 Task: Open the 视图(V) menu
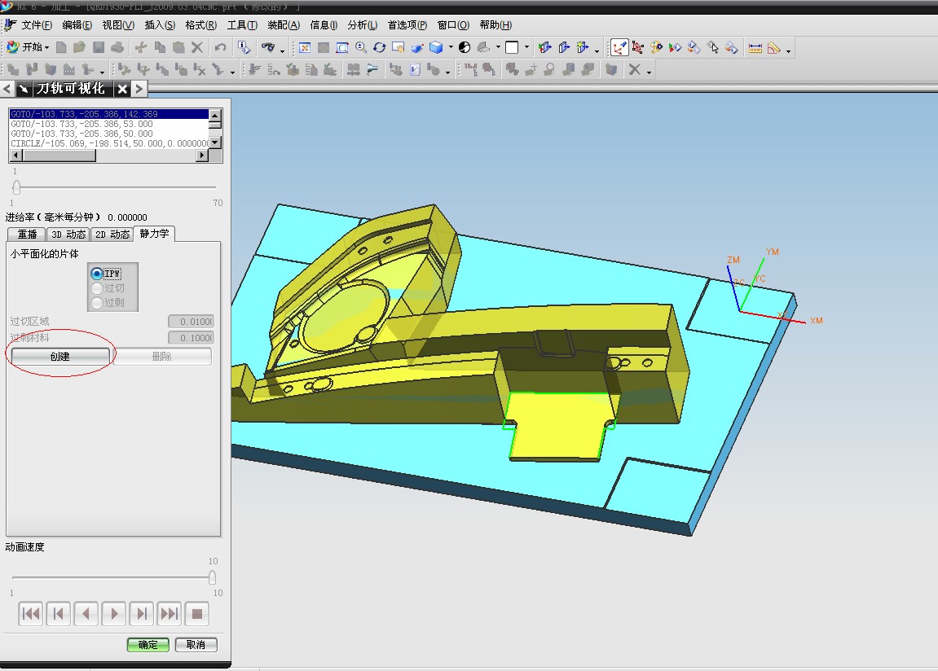(x=118, y=25)
